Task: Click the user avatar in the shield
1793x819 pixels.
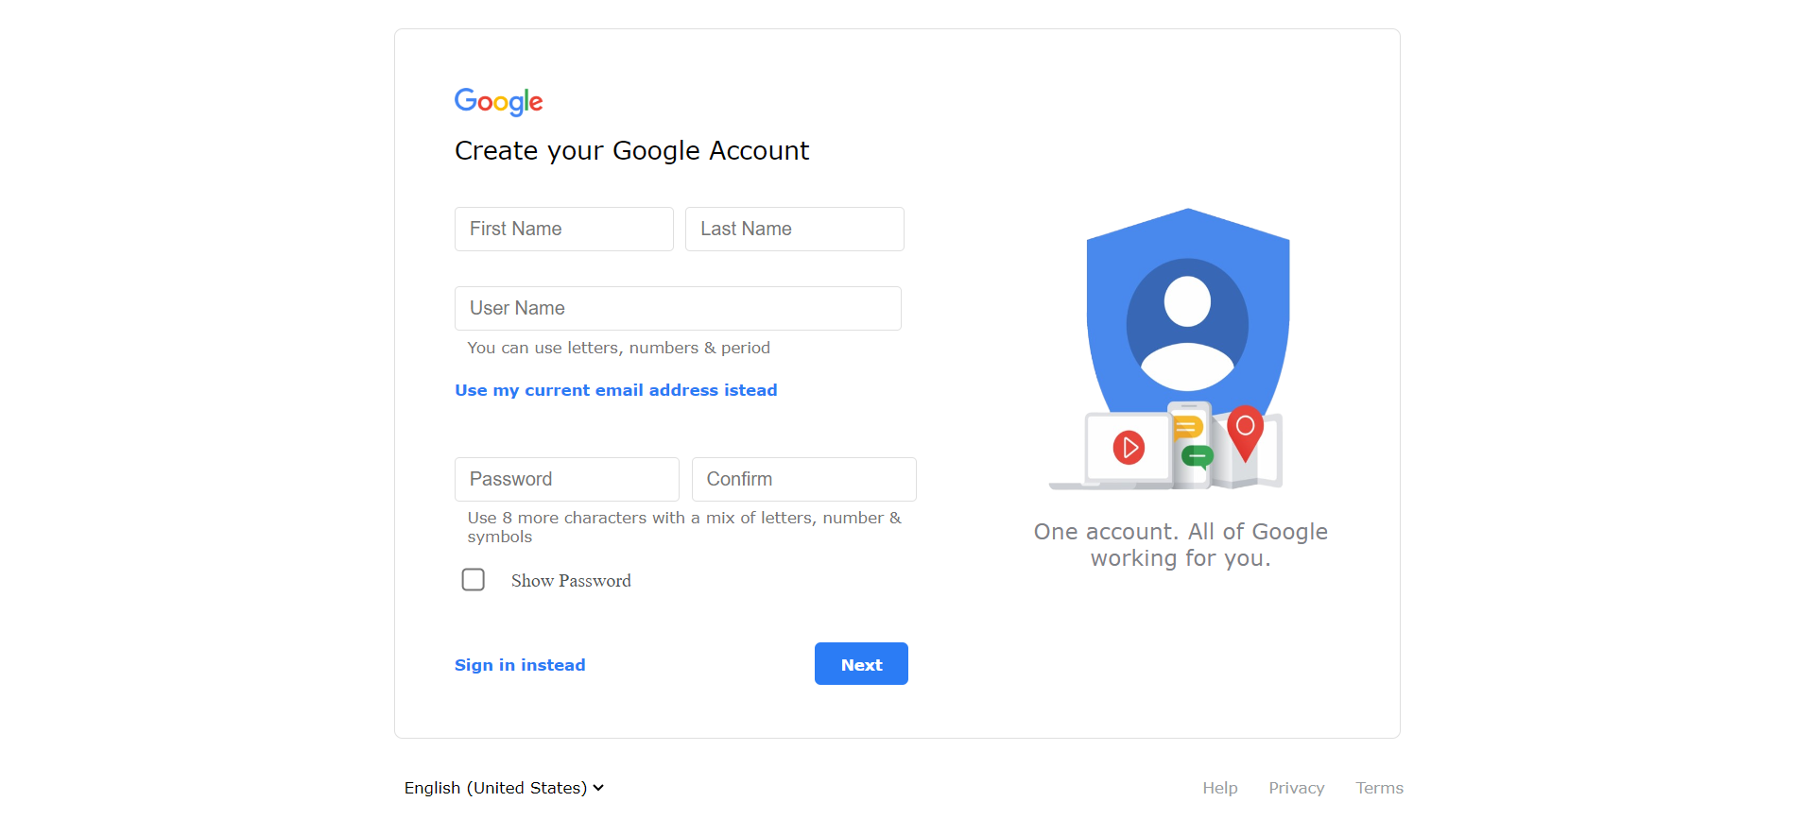Action: pos(1187,325)
